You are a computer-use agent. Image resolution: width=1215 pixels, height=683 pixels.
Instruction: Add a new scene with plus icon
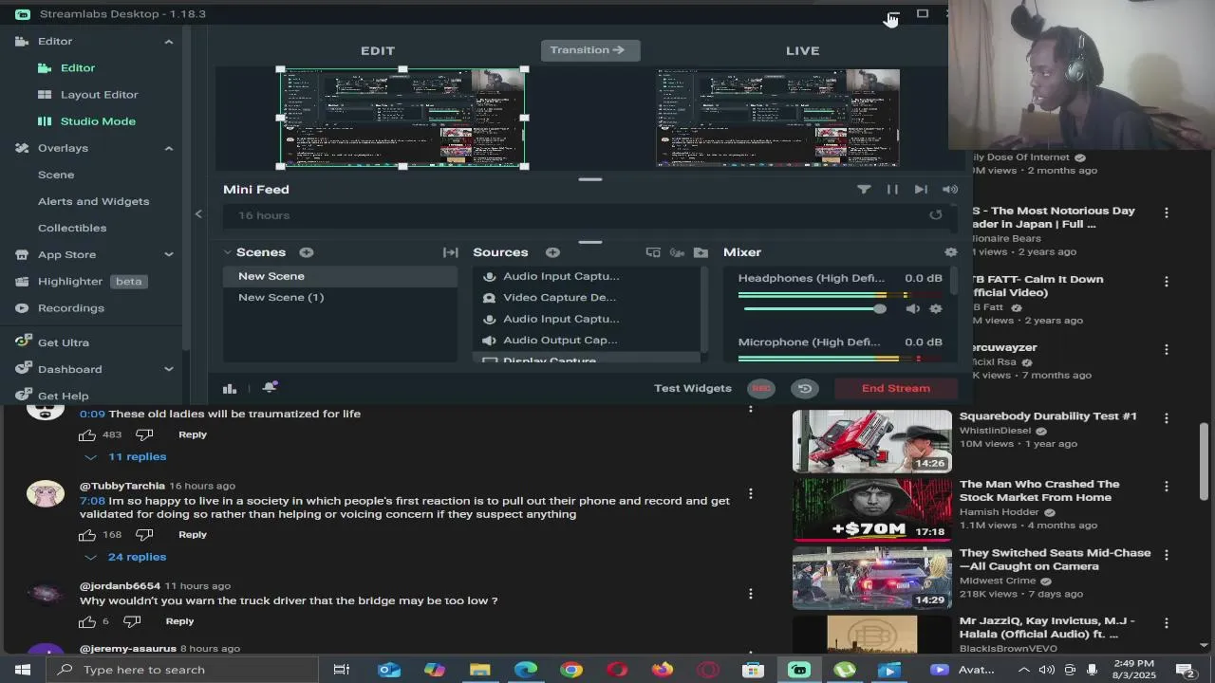tap(307, 252)
